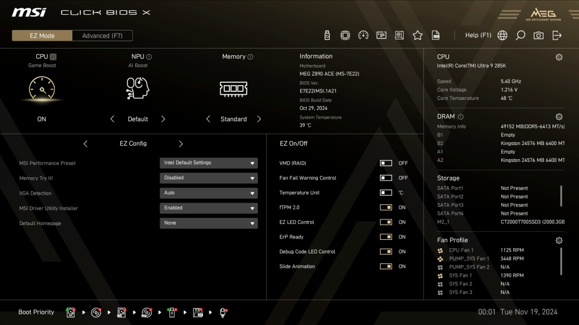Select the CPU Fan 1 row
The height and width of the screenshot is (325, 579).
(x=481, y=250)
